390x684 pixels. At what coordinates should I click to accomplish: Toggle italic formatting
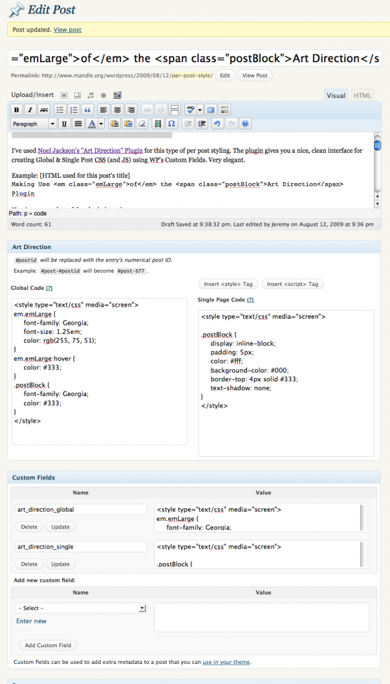[30, 110]
